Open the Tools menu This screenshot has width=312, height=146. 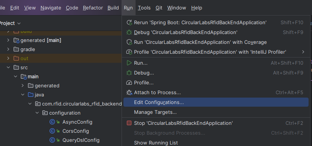[x=144, y=8]
